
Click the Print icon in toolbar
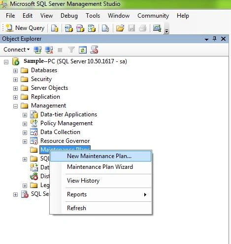(142, 28)
